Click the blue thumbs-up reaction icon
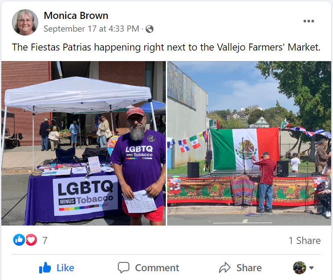The height and width of the screenshot is (280, 333). 19,240
